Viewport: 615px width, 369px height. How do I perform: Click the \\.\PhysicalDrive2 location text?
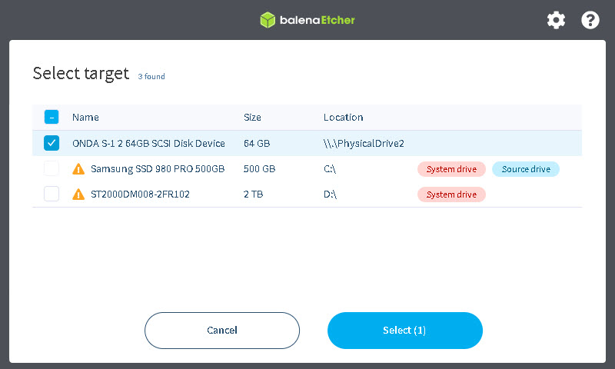click(364, 144)
